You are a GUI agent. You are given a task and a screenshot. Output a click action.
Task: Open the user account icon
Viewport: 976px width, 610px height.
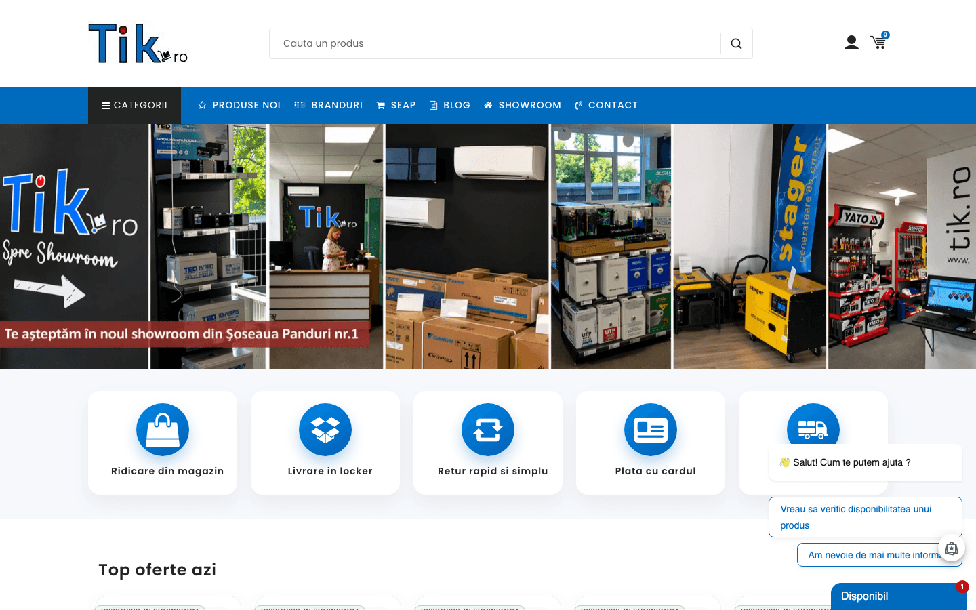pos(851,43)
